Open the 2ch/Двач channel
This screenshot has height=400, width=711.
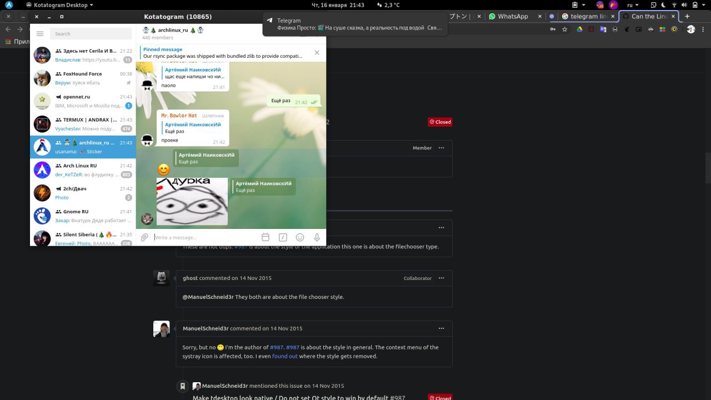pos(83,193)
